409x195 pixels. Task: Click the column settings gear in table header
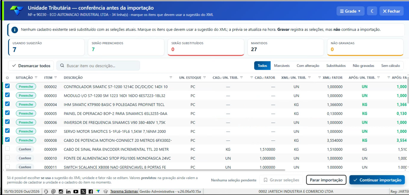click(x=7, y=78)
